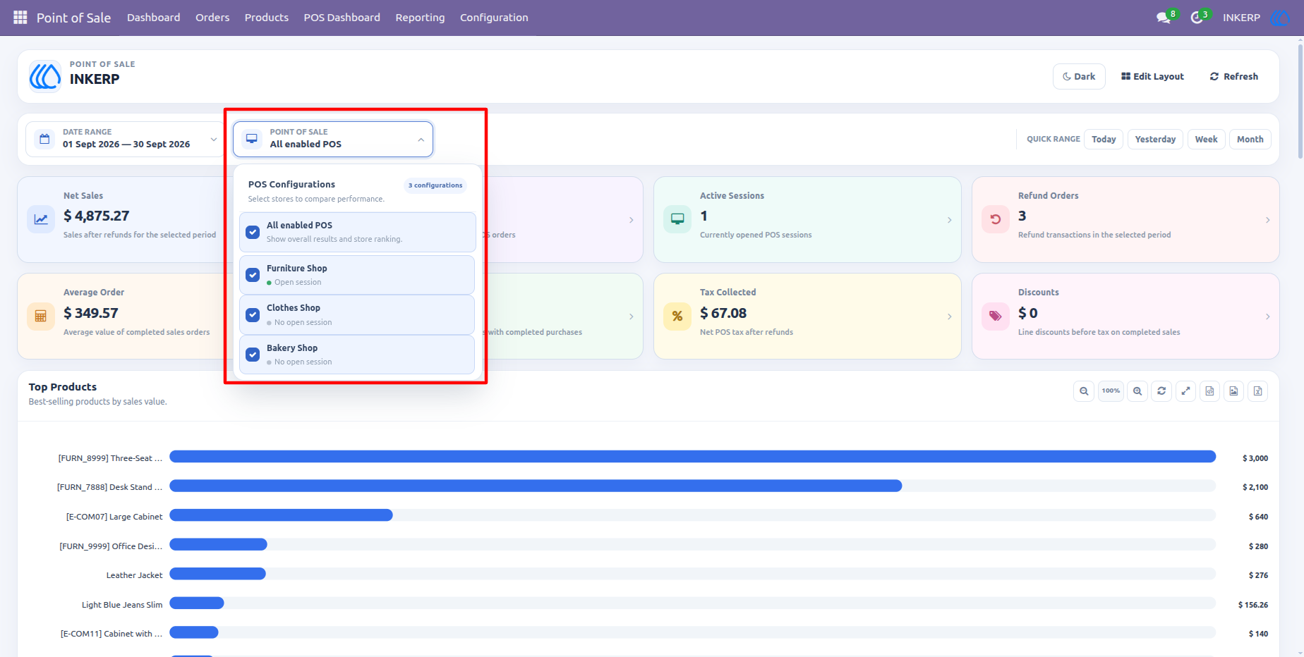Click the Tax Collected percent icon
Image resolution: width=1304 pixels, height=657 pixels.
[677, 316]
